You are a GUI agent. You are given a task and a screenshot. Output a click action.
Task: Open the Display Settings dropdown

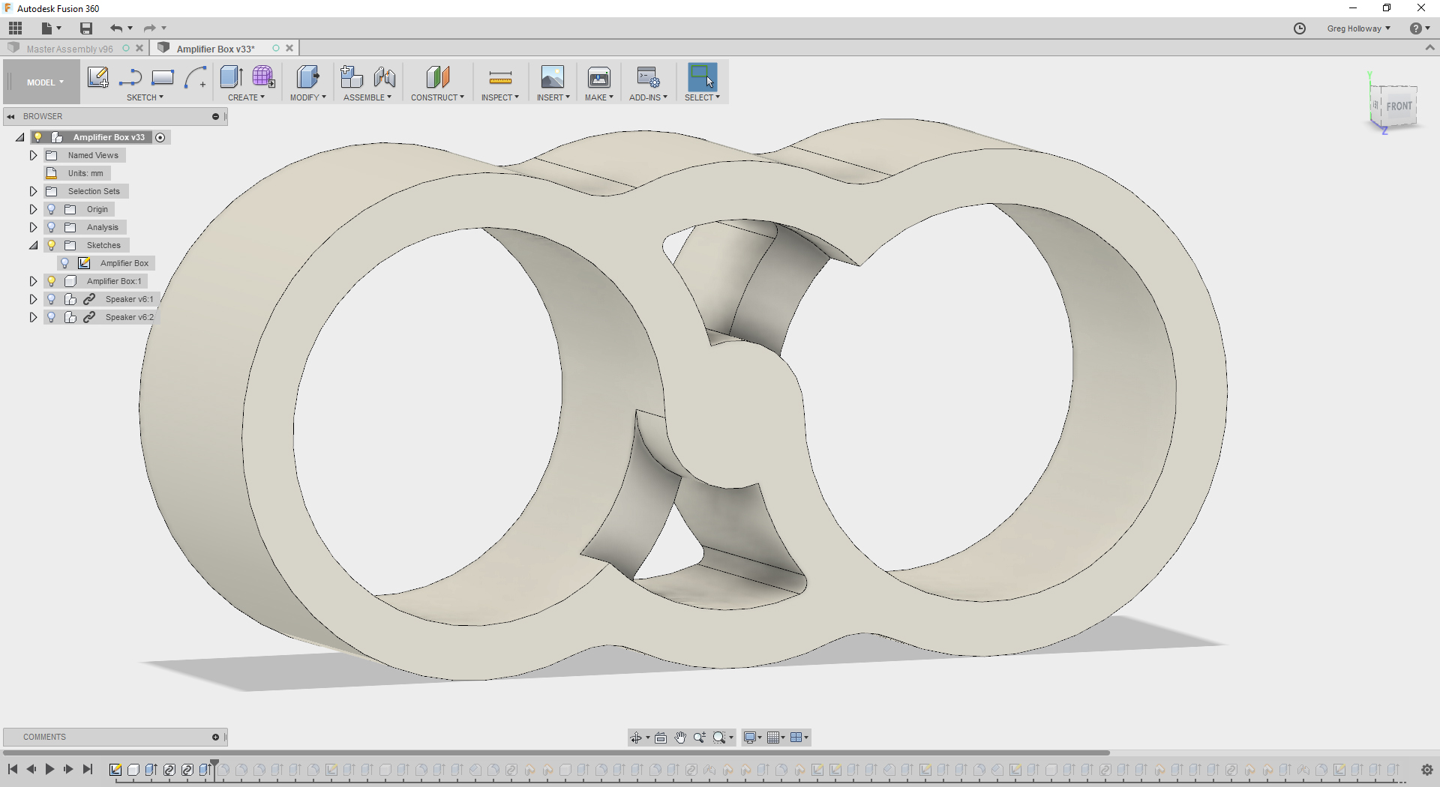pos(752,738)
